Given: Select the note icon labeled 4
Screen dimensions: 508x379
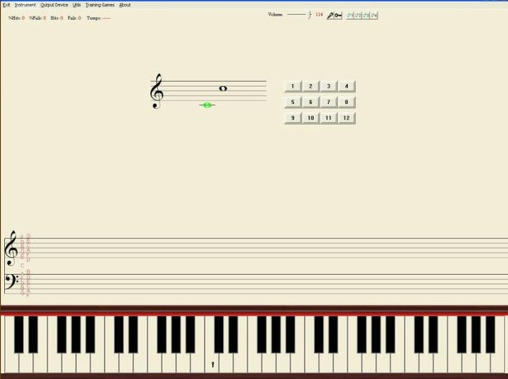Looking at the screenshot, I should tap(374, 15).
